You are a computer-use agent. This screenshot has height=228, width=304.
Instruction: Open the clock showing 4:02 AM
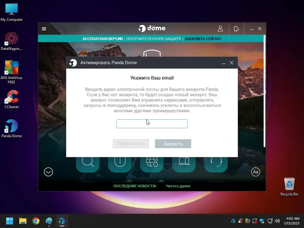tap(292, 221)
